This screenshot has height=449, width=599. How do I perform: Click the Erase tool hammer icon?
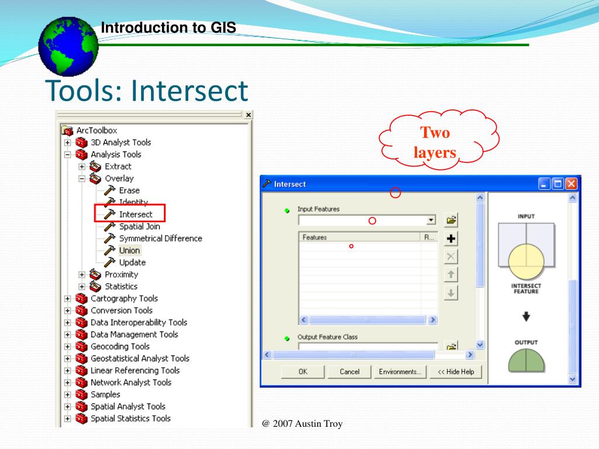(x=109, y=190)
